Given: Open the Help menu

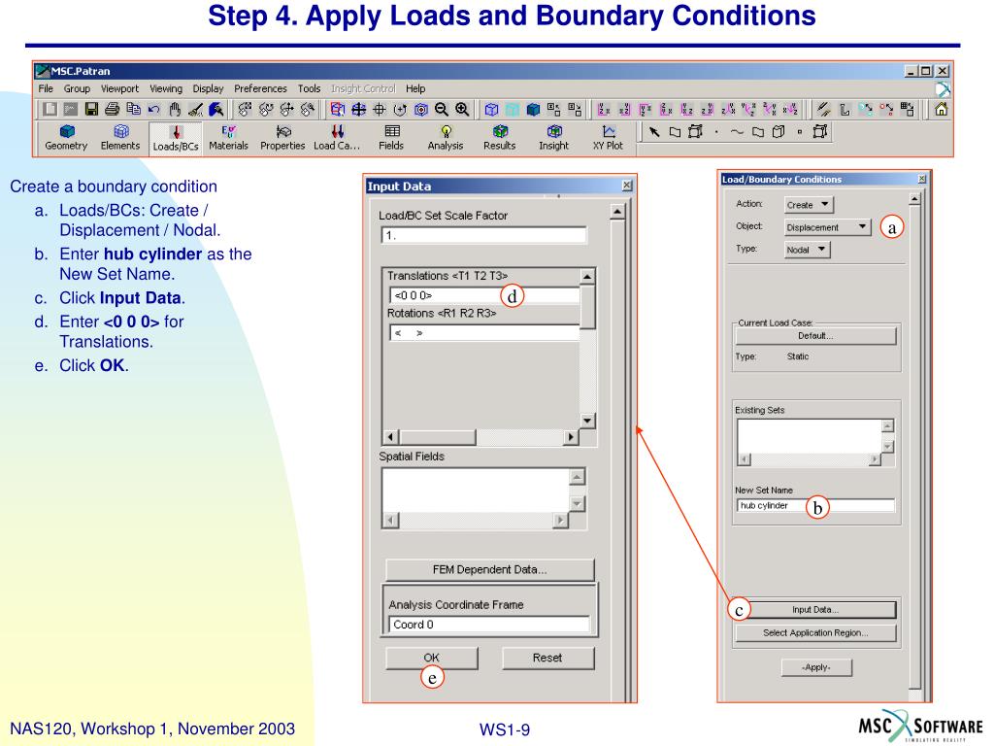Looking at the screenshot, I should (415, 88).
